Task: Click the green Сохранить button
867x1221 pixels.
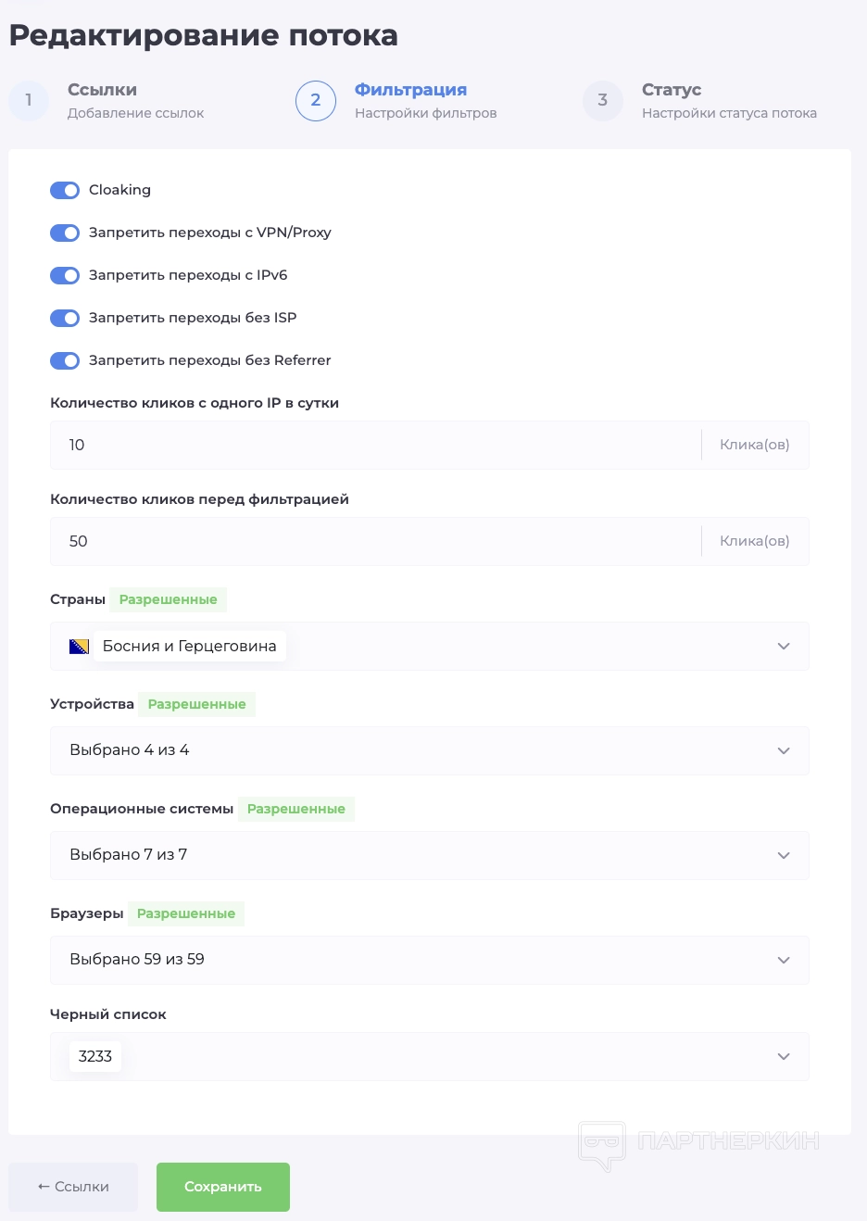Action: tap(223, 1187)
